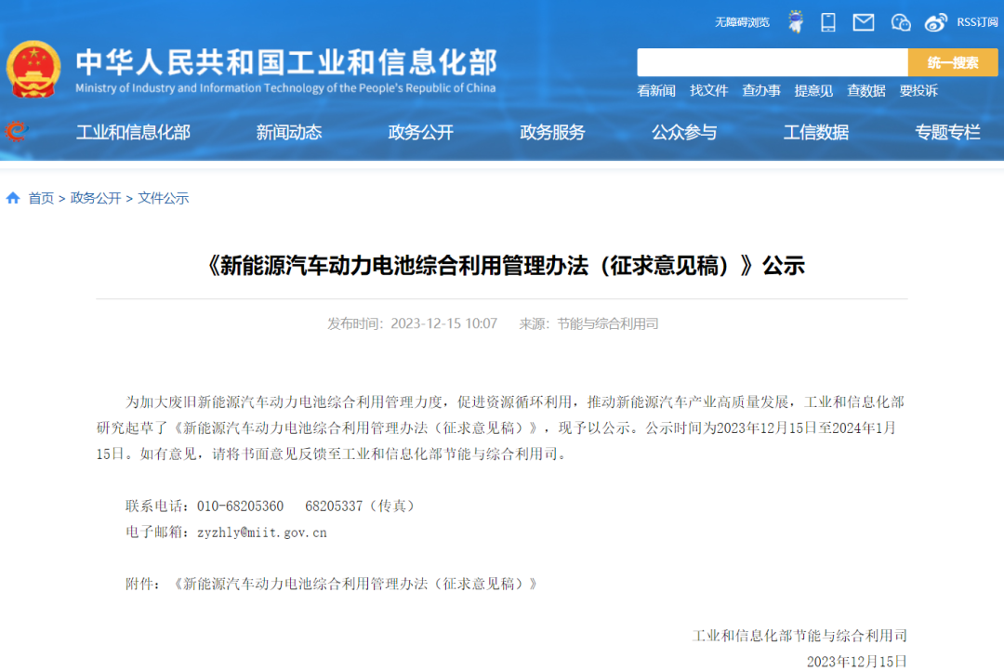Click the email zyzhly@miit.gov.cn
1004x671 pixels.
tap(262, 533)
